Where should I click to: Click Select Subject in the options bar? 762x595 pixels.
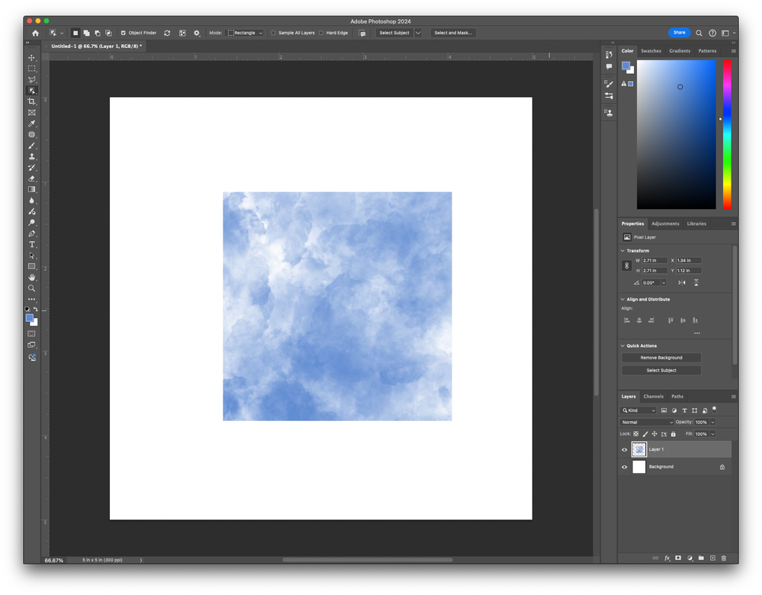[394, 33]
